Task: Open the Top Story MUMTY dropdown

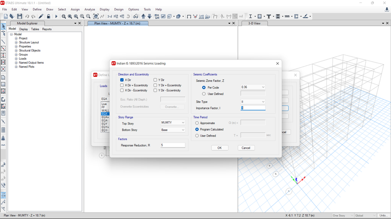Action: pos(173,123)
